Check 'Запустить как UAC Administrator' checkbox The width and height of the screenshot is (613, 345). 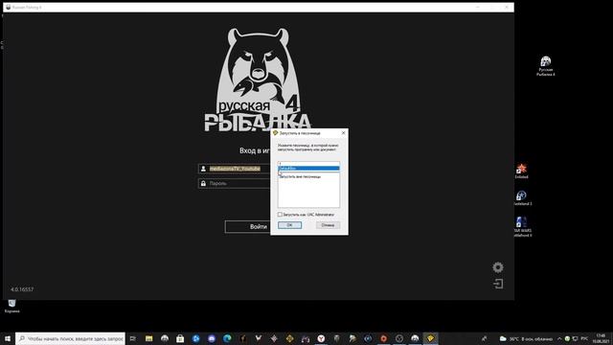point(280,215)
